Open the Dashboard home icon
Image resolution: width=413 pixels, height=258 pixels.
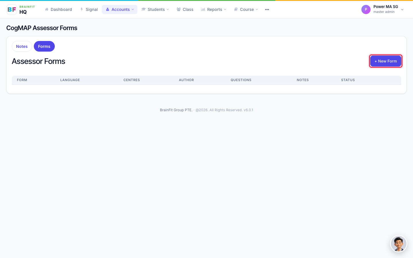point(47,9)
